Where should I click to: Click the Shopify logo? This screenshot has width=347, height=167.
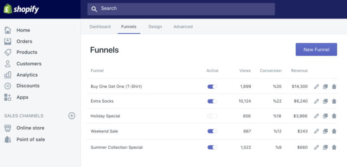point(21,9)
